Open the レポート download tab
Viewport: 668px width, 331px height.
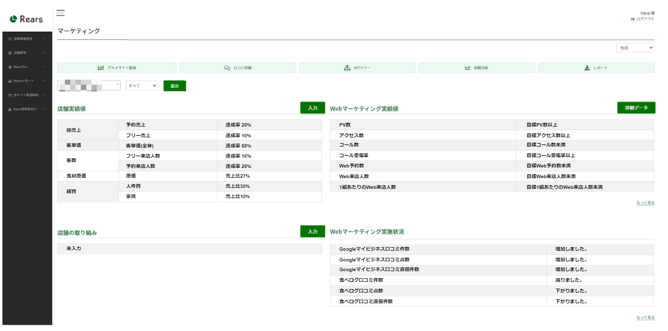coord(596,68)
